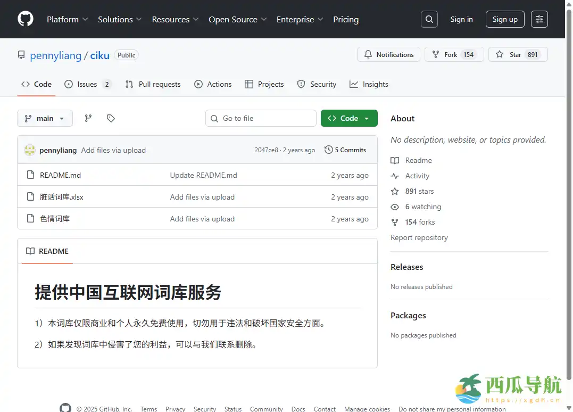Expand the green Code dropdown
Screen dimensions: 573x412
coord(349,118)
